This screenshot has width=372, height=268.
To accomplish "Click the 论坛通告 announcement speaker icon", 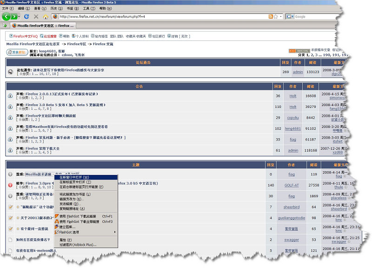I will click(10, 72).
